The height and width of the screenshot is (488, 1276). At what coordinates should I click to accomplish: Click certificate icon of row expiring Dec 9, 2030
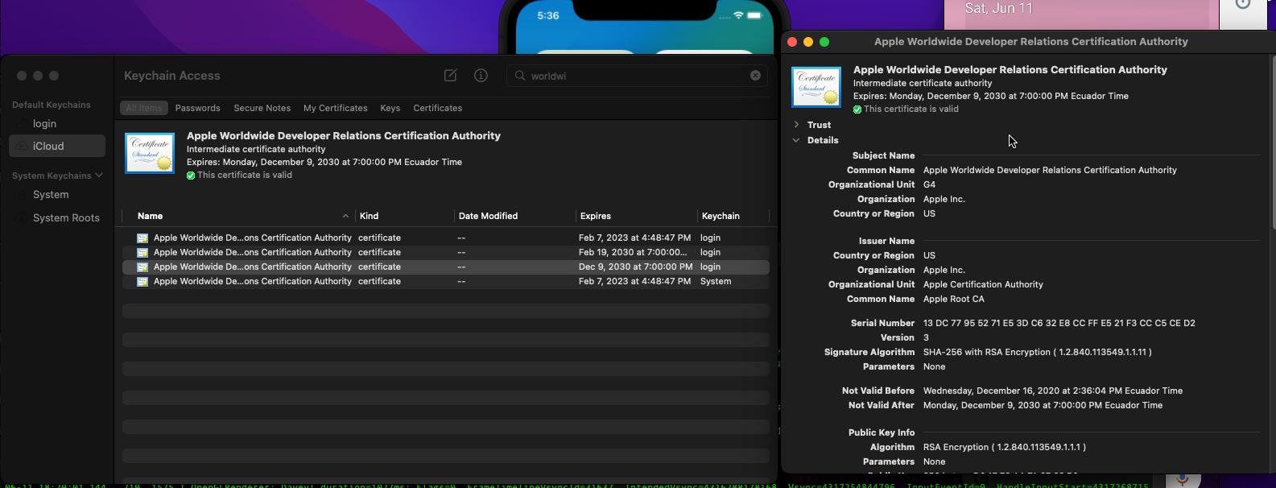pos(142,267)
